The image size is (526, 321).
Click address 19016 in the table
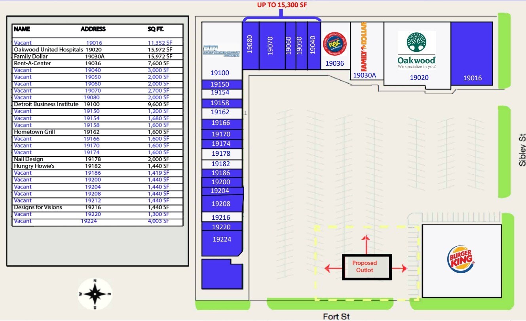tap(94, 43)
